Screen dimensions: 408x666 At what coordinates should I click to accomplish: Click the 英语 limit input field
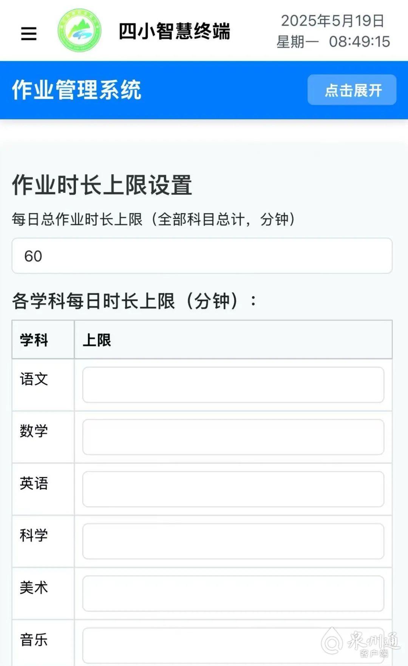click(x=233, y=489)
